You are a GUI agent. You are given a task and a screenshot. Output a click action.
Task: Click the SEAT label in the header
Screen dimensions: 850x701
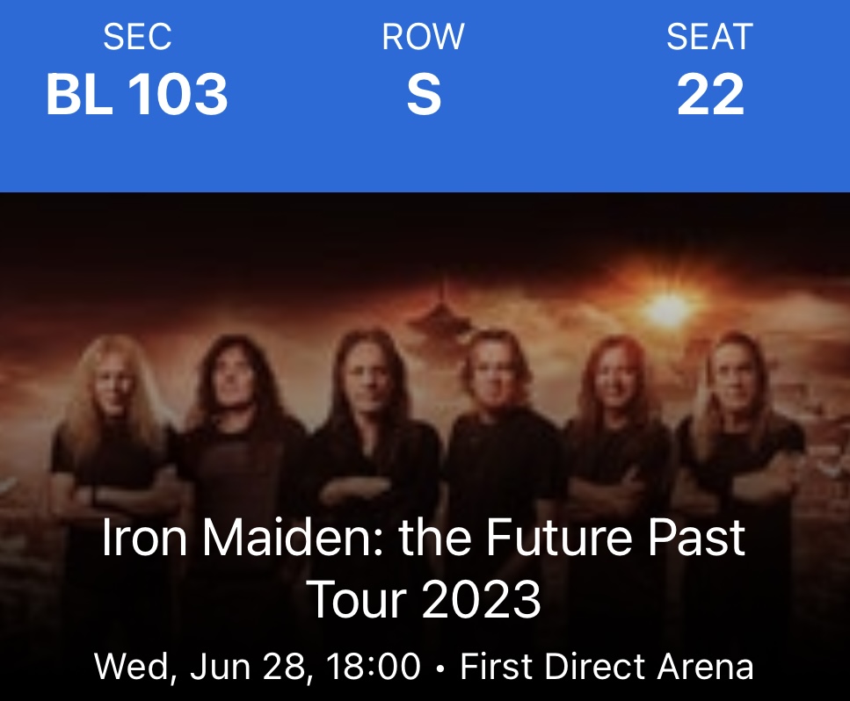[709, 37]
